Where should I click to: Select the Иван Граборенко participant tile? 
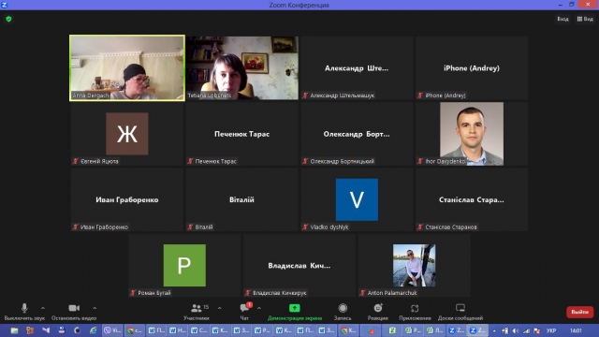point(127,199)
